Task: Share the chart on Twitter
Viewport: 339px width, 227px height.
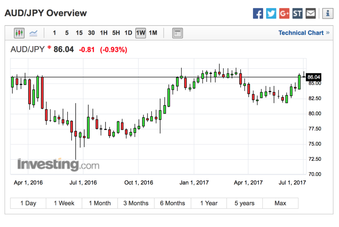Action: tap(271, 14)
